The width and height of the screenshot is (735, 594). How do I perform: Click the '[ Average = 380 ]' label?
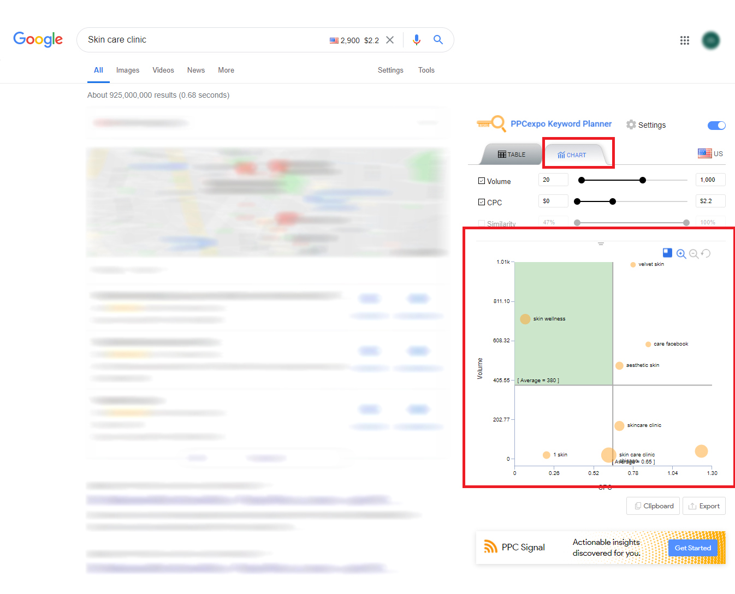538,381
